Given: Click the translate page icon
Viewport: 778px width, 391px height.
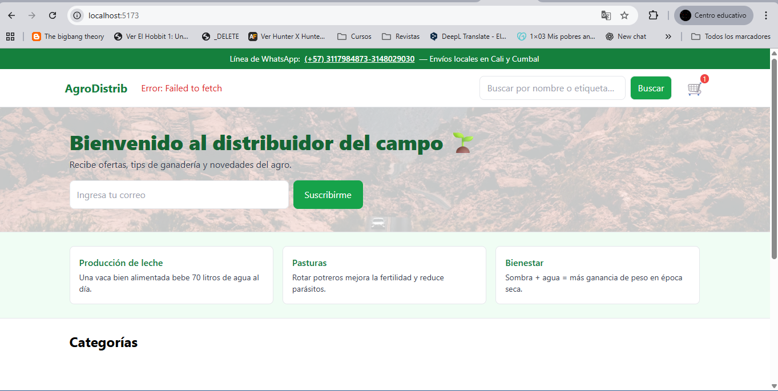Looking at the screenshot, I should click(606, 15).
